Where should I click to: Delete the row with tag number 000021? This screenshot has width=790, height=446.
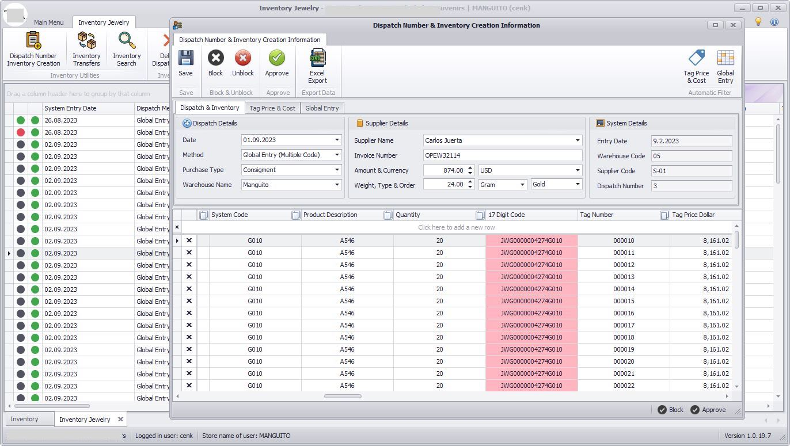point(189,373)
